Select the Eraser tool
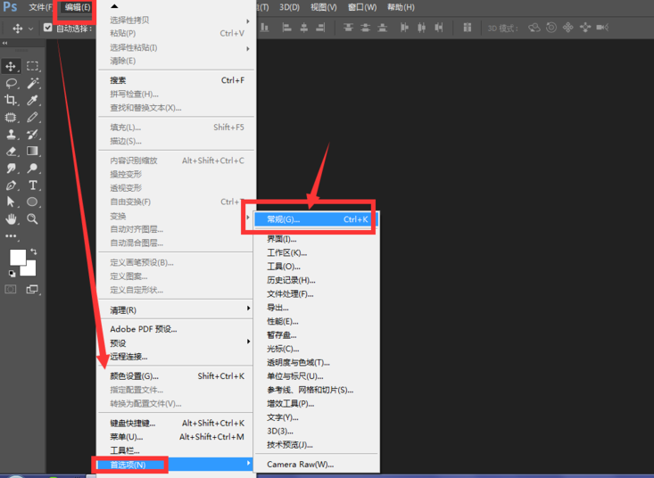Image resolution: width=654 pixels, height=478 pixels. point(11,151)
